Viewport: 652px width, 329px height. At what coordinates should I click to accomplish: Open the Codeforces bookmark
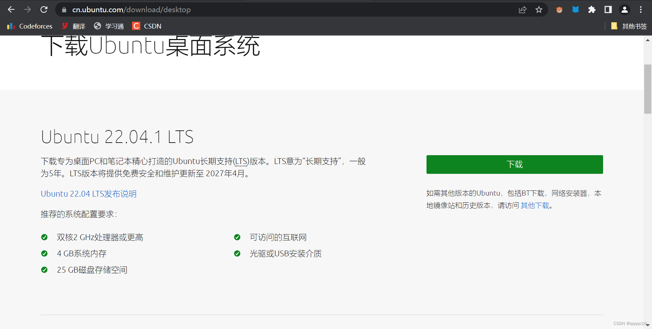(x=29, y=26)
